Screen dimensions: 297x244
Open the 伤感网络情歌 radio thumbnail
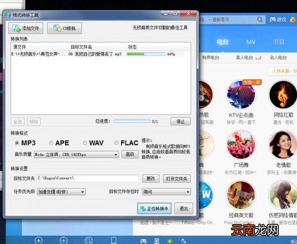283,195
